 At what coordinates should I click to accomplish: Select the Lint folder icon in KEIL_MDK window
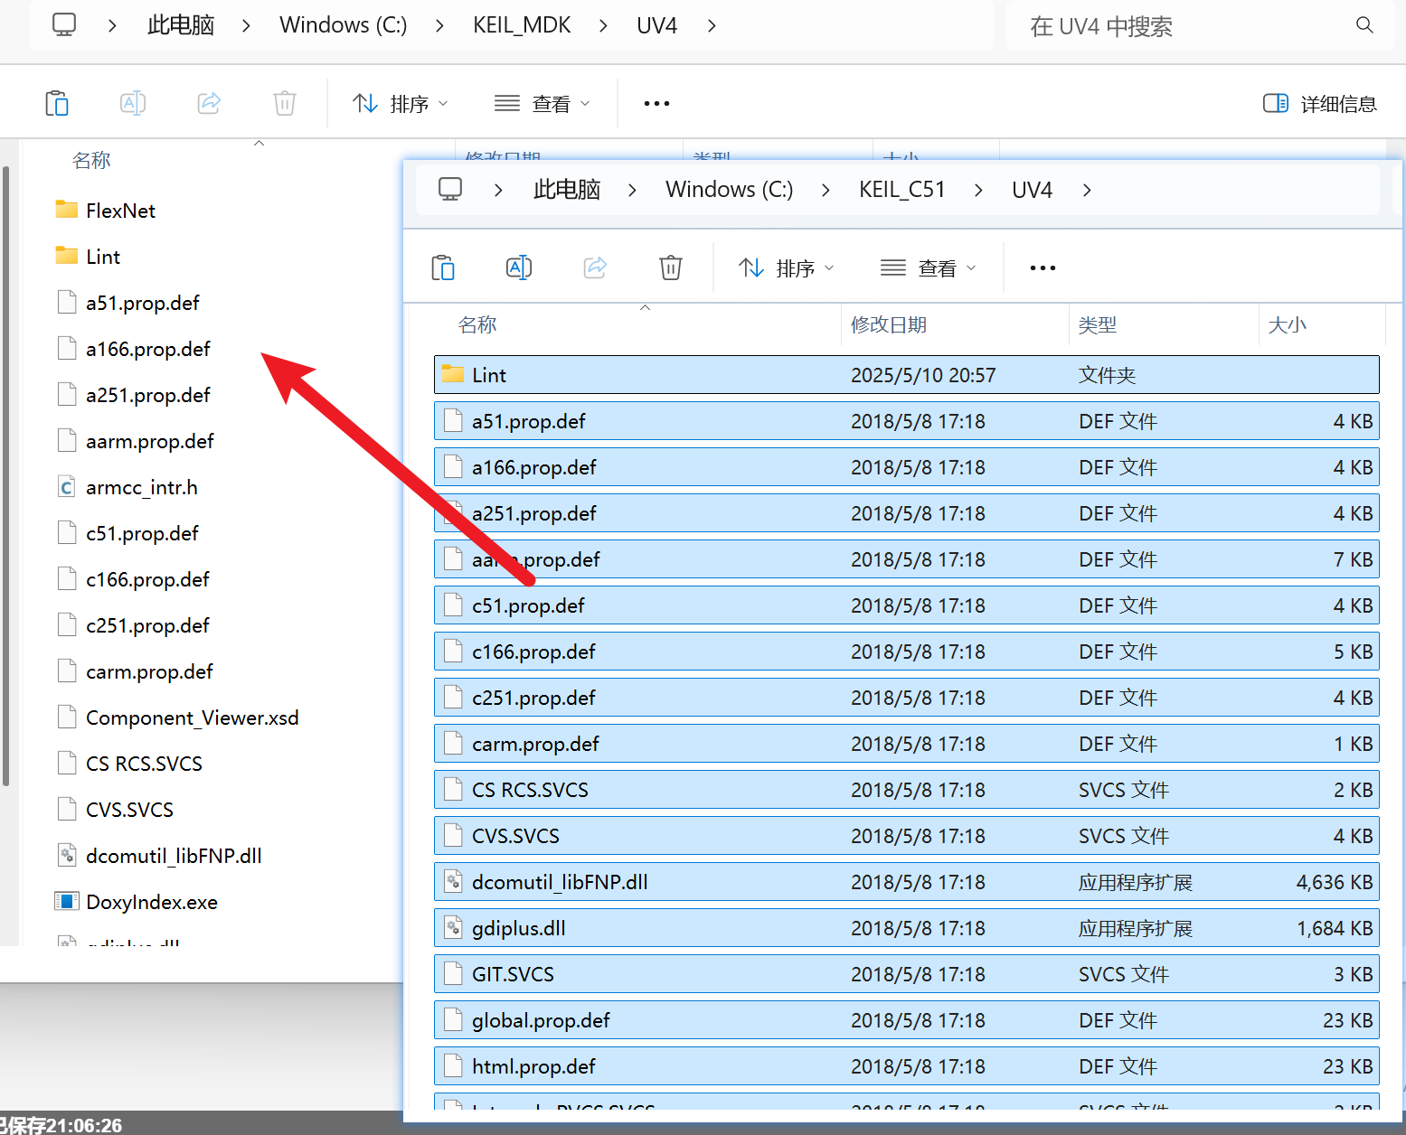[x=66, y=256]
